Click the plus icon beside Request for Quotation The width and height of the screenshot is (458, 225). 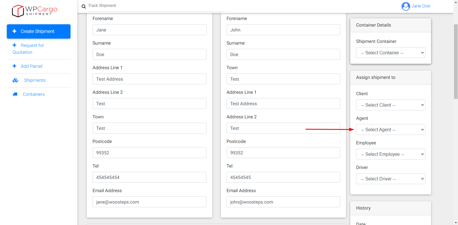(14, 45)
